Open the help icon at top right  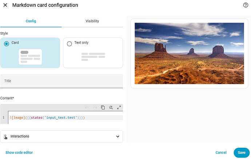[246, 5]
